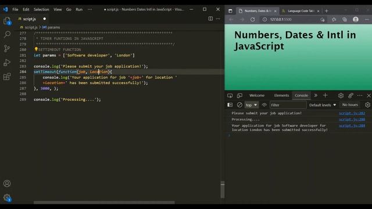Add page to favorites star icon
Screen dimensions: 372x209
click(x=322, y=19)
